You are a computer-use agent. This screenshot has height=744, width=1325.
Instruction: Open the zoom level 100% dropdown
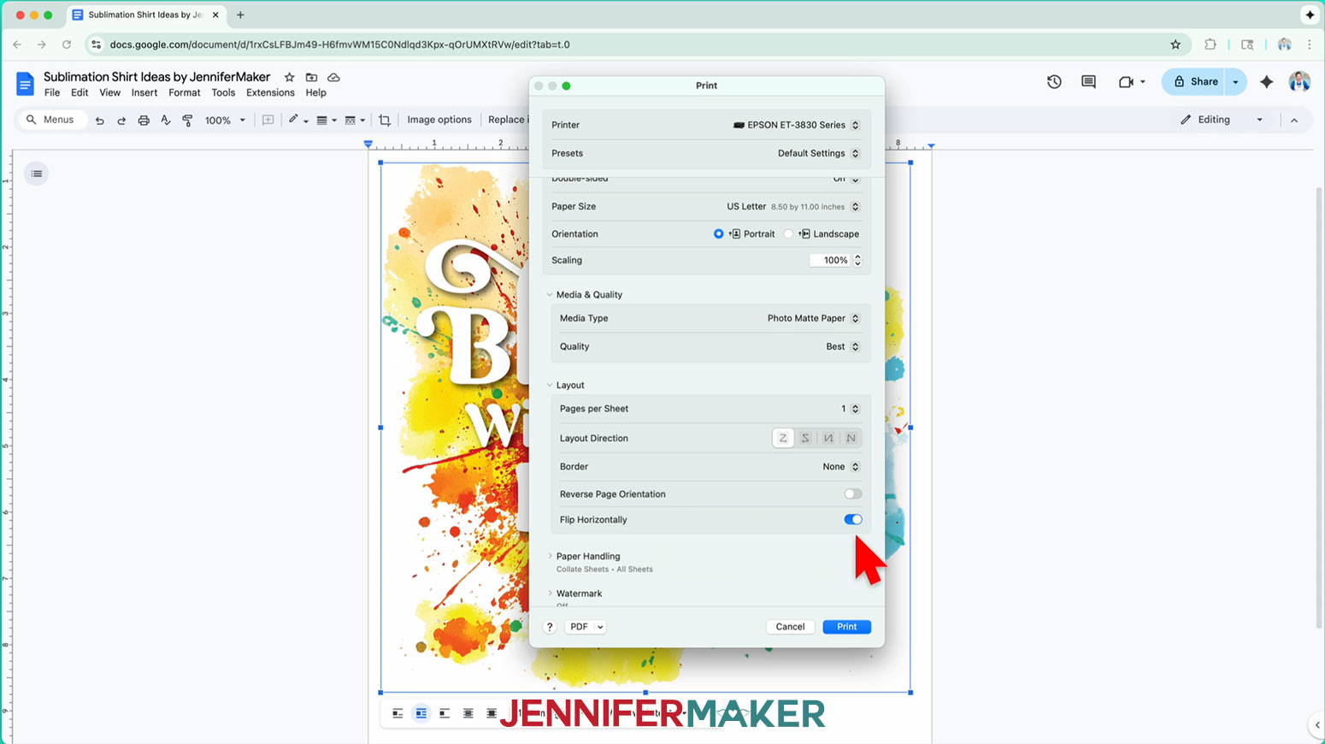pyautogui.click(x=226, y=121)
